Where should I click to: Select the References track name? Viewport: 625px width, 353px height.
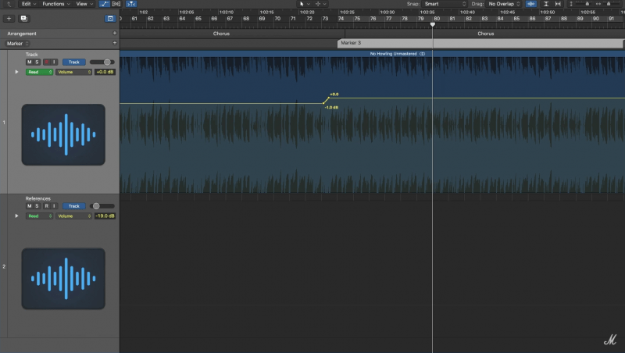(x=37, y=198)
